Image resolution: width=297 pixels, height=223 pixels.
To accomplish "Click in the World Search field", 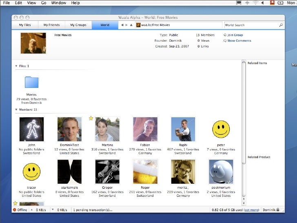I will [x=250, y=25].
